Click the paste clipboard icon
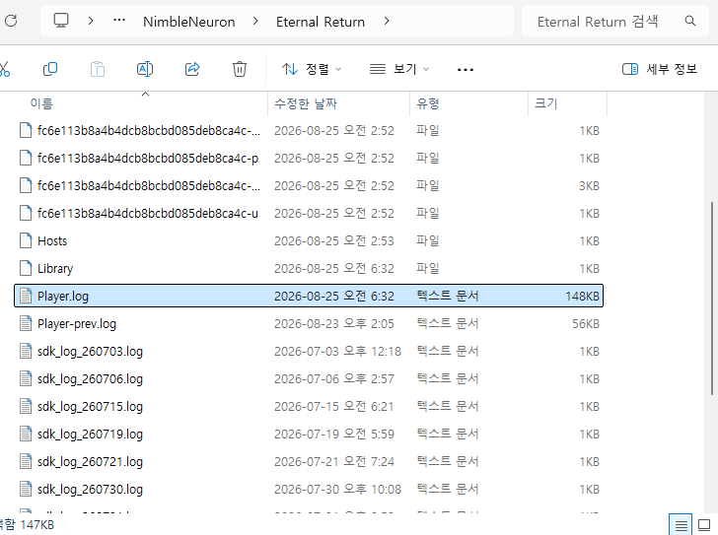Image resolution: width=718 pixels, height=535 pixels. tap(98, 69)
